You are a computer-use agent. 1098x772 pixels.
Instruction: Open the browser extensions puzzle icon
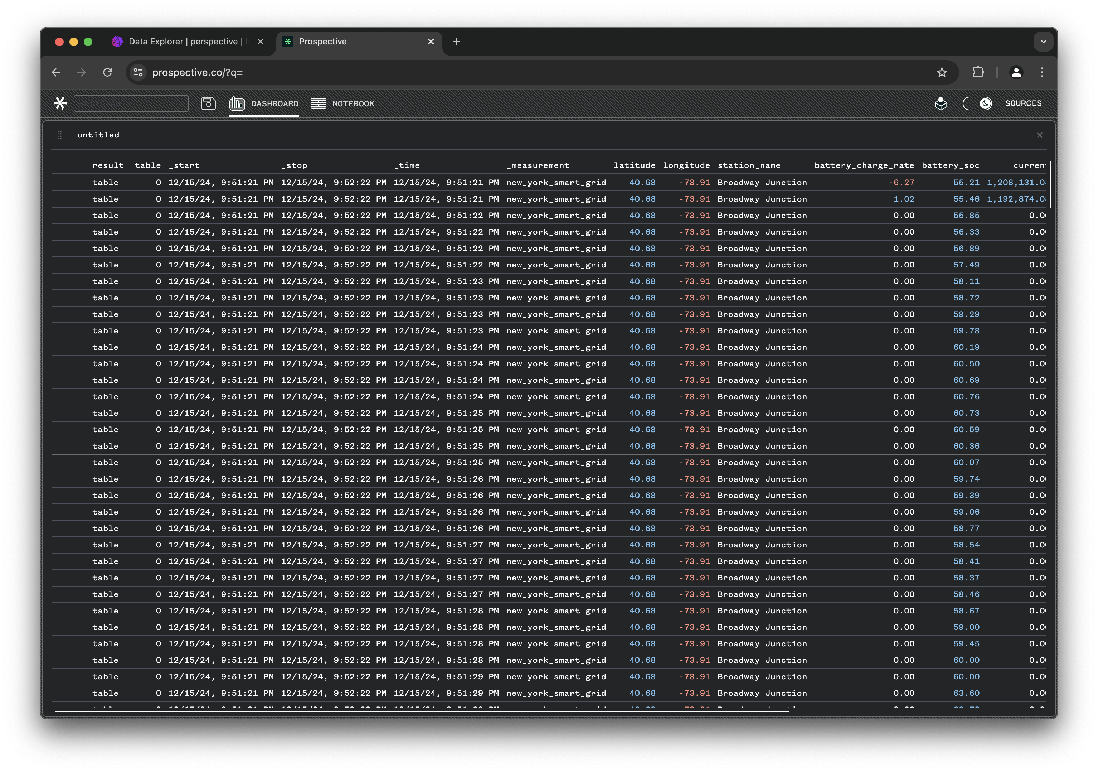pos(978,72)
